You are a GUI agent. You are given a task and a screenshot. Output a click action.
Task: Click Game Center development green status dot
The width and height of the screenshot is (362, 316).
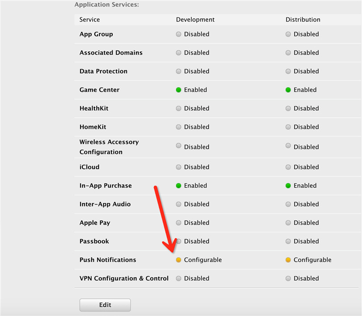pos(179,90)
